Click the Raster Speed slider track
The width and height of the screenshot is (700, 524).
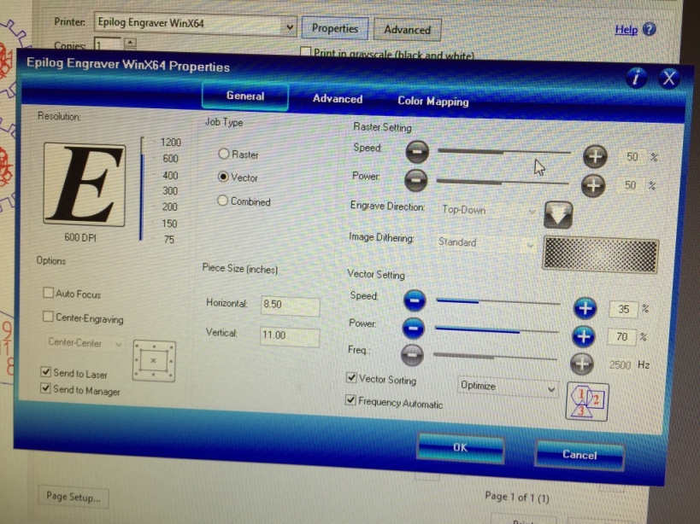(x=504, y=152)
